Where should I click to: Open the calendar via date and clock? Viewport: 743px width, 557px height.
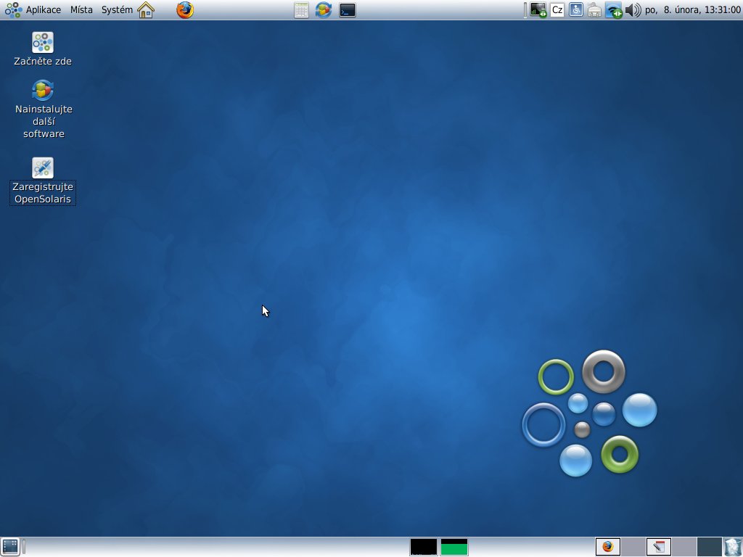691,10
